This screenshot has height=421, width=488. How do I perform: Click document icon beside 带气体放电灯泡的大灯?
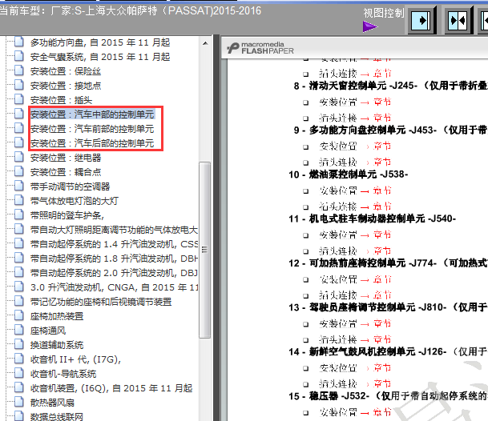[x=18, y=201]
